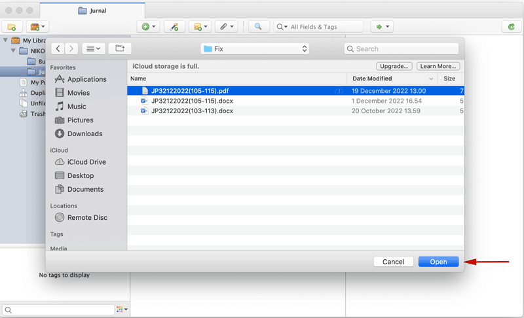Viewport: 524px width, 318px height.
Task: Click the tag filter search field
Action: pyautogui.click(x=58, y=309)
